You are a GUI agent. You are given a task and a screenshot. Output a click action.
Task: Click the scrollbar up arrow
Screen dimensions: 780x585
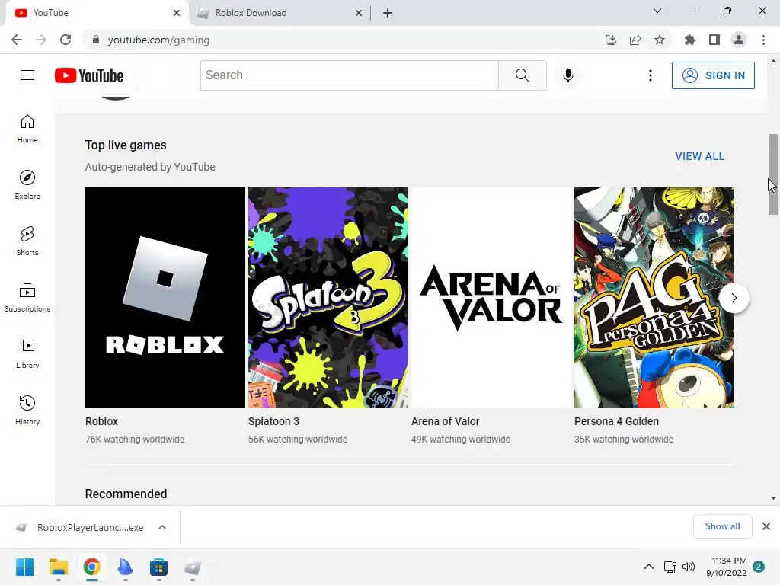point(773,61)
